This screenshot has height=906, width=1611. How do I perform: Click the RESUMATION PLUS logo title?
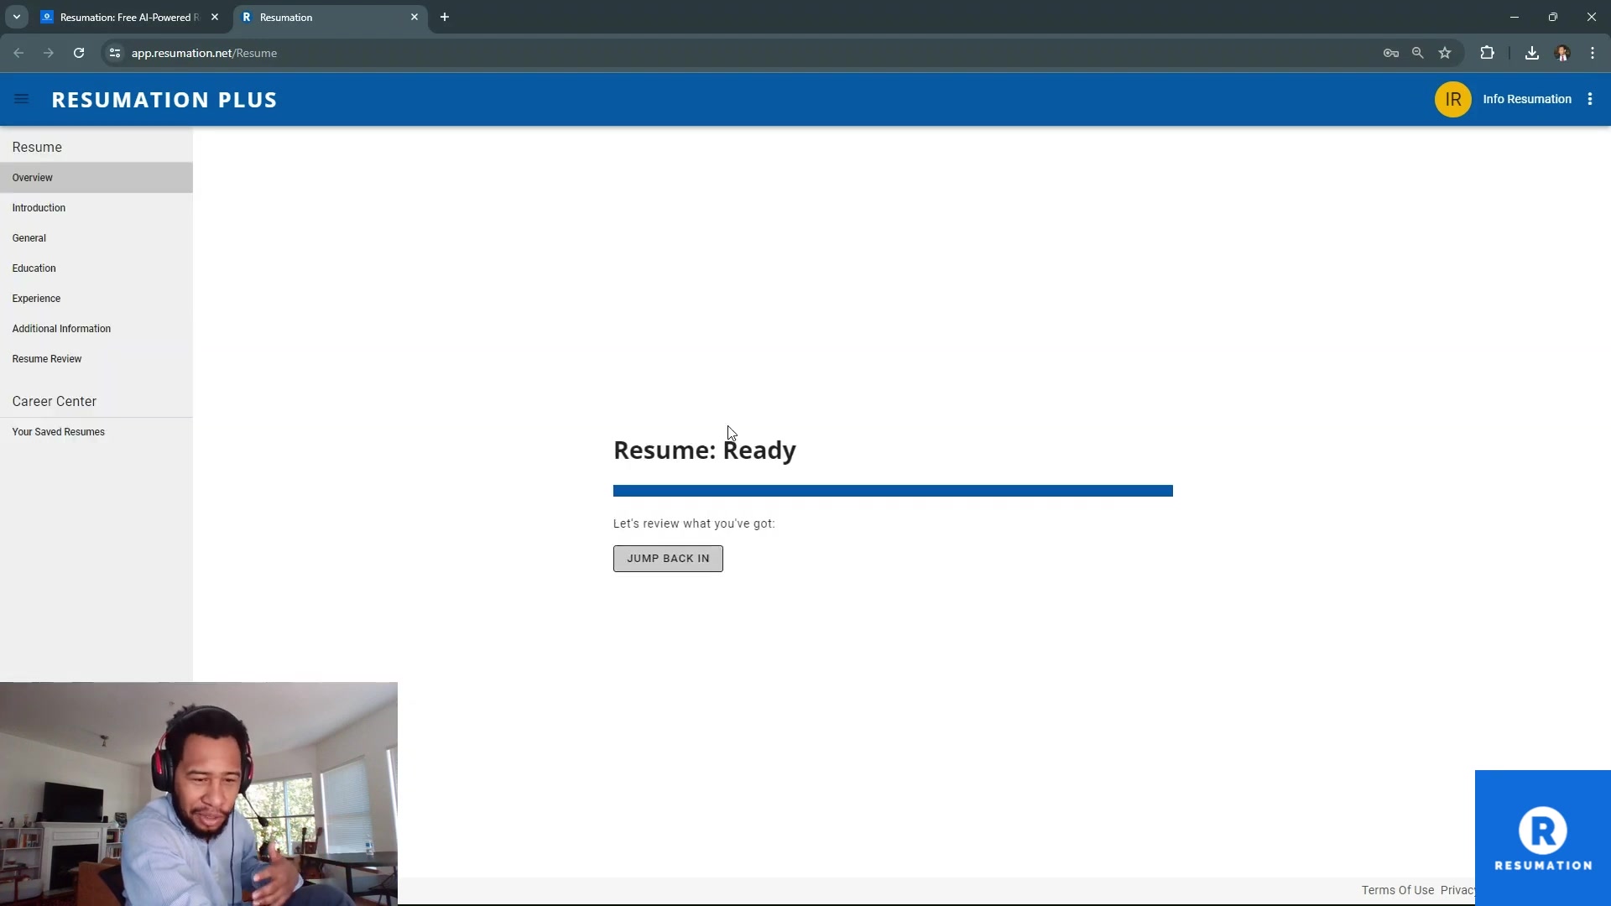(164, 100)
